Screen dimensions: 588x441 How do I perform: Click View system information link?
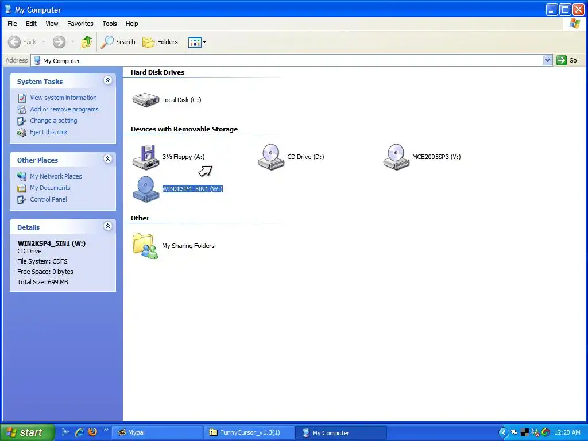point(63,98)
